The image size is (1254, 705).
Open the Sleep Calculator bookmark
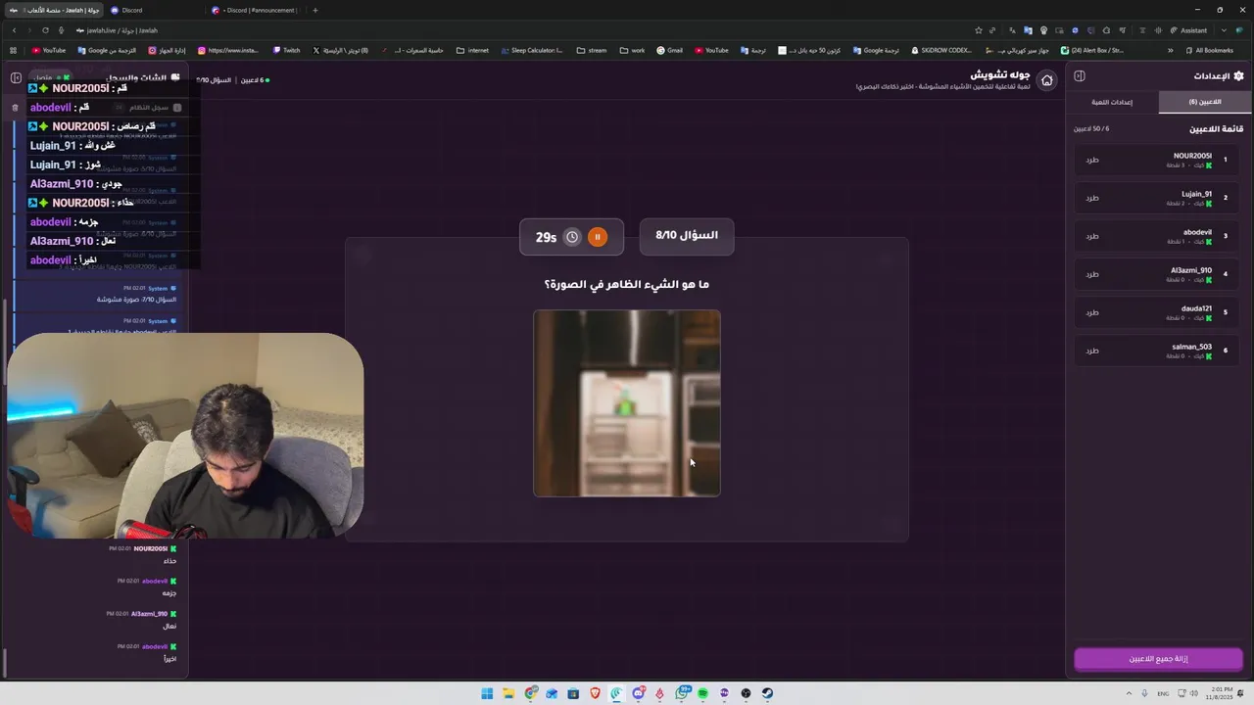pyautogui.click(x=531, y=50)
